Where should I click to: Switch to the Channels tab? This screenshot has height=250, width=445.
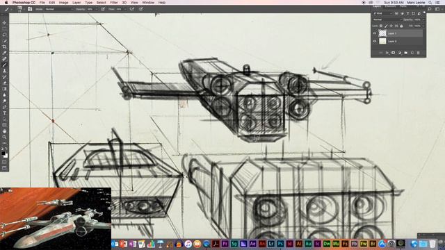390,6
